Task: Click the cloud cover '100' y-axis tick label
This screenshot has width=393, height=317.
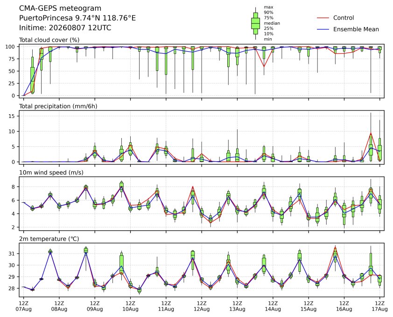Action: click(11, 47)
